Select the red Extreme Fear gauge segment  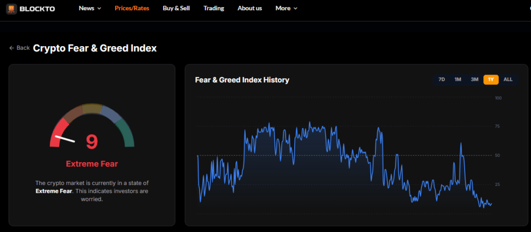click(58, 130)
